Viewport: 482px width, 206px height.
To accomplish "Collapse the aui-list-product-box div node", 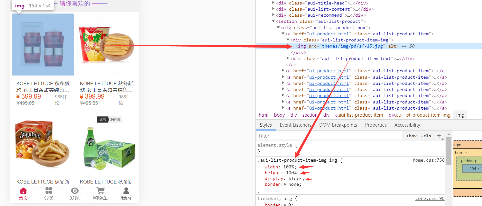I will (x=278, y=28).
